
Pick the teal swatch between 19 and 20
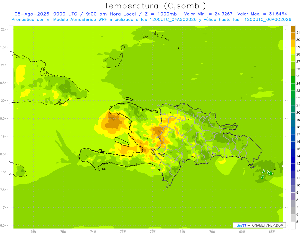[x=293, y=116]
